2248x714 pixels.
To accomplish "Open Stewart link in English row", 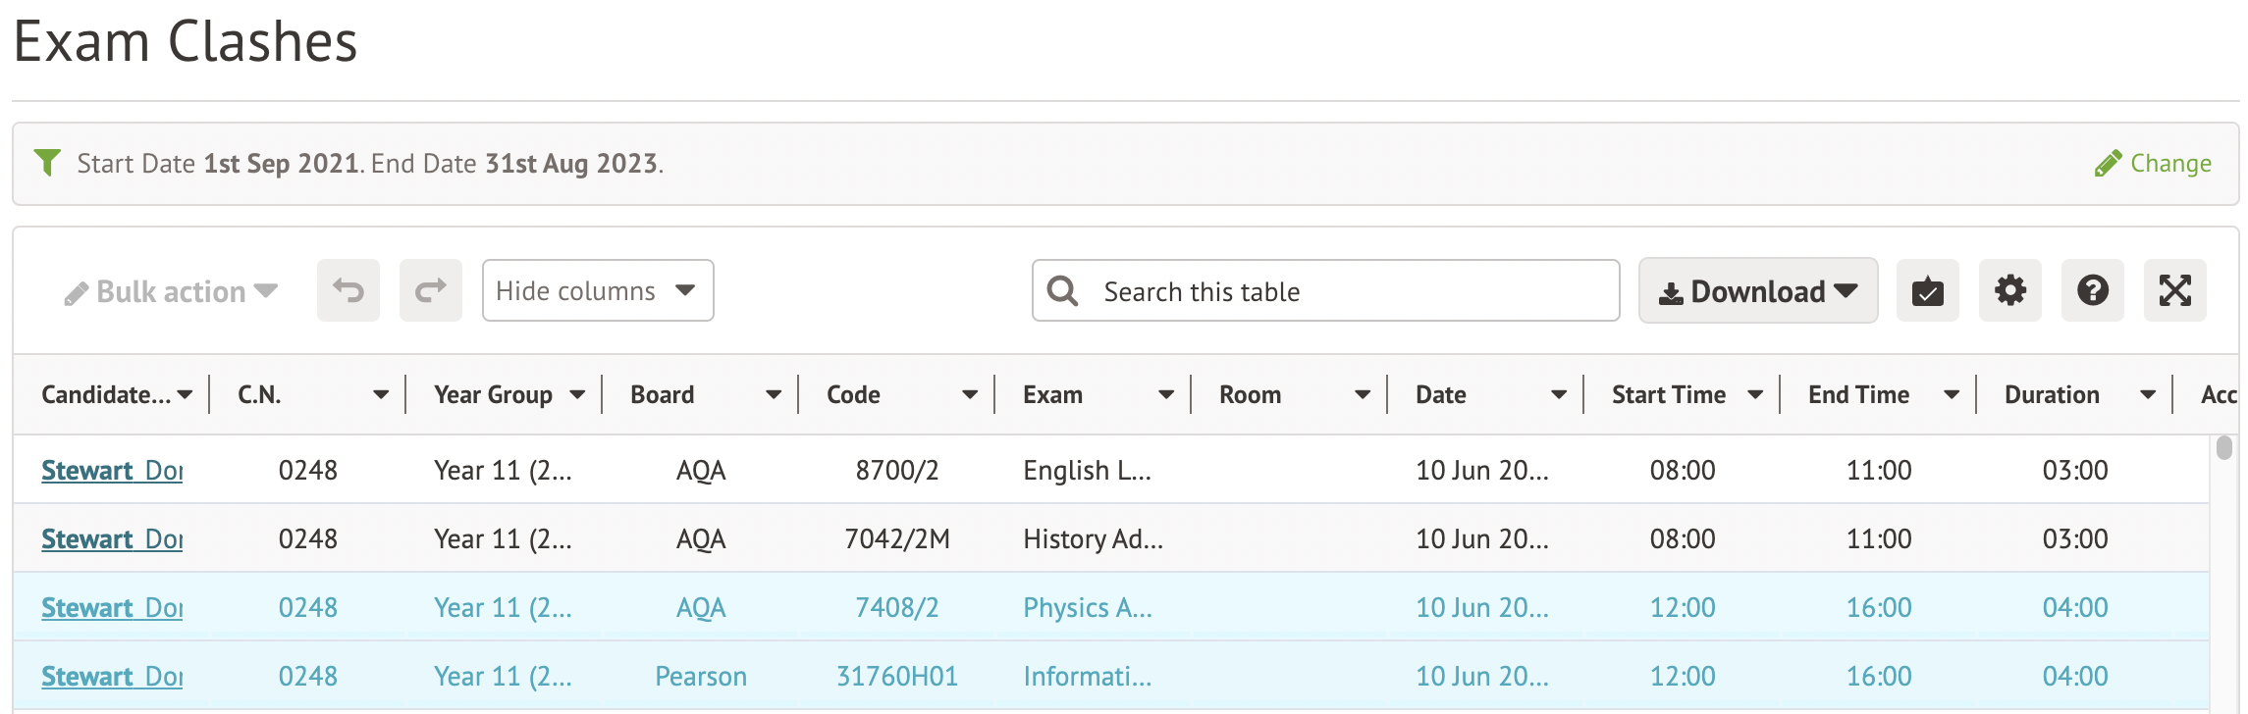I will click(x=111, y=470).
